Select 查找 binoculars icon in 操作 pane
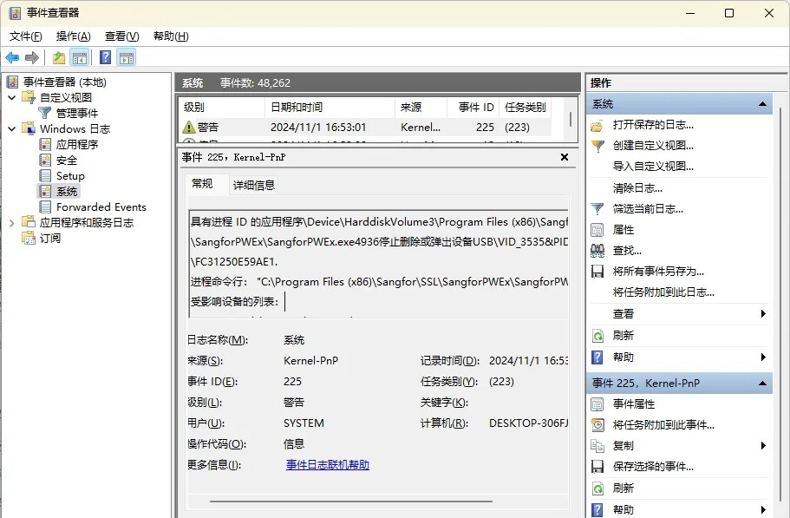Viewport: 790px width, 518px height. pos(597,249)
